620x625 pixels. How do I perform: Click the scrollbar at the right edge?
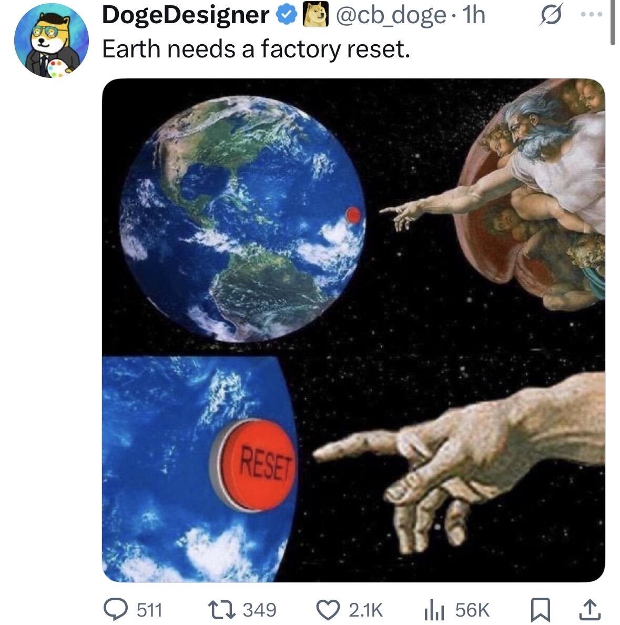click(613, 24)
